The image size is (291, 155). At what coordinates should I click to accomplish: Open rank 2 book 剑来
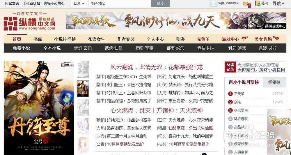237,102
